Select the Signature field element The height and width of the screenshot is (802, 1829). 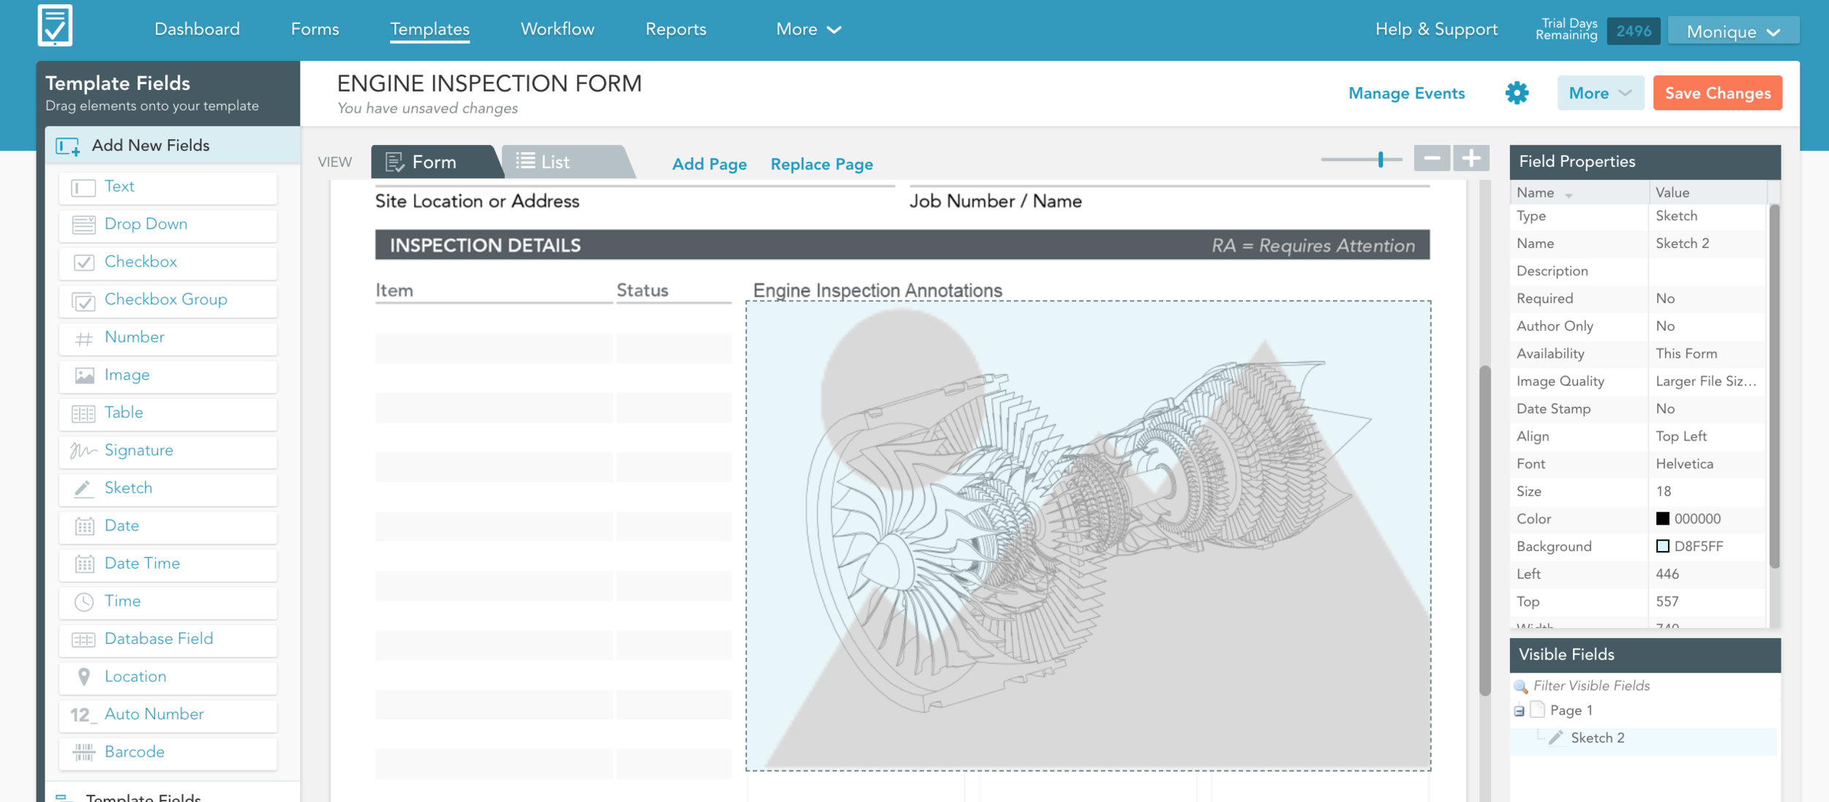pos(168,451)
